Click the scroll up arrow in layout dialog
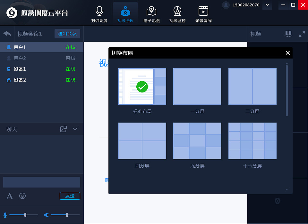This screenshot has height=224, width=308. (x=287, y=63)
